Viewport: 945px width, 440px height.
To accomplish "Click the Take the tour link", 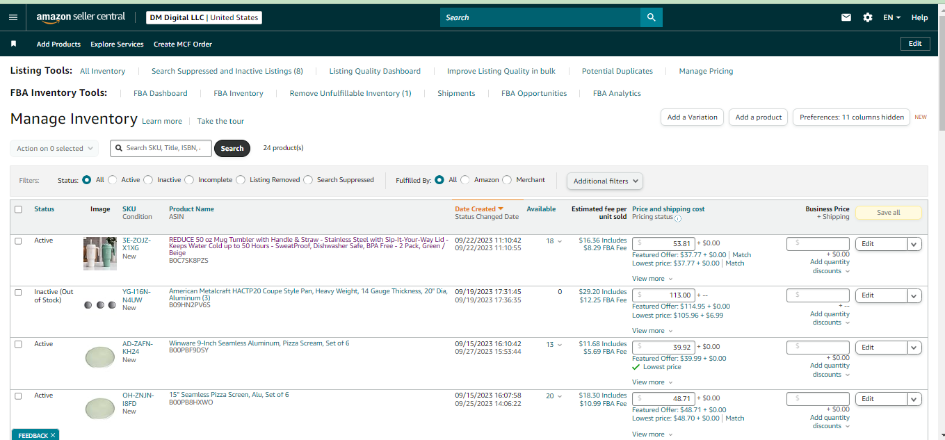I will [x=220, y=121].
